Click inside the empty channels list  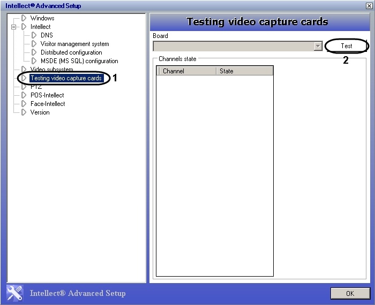click(214, 176)
